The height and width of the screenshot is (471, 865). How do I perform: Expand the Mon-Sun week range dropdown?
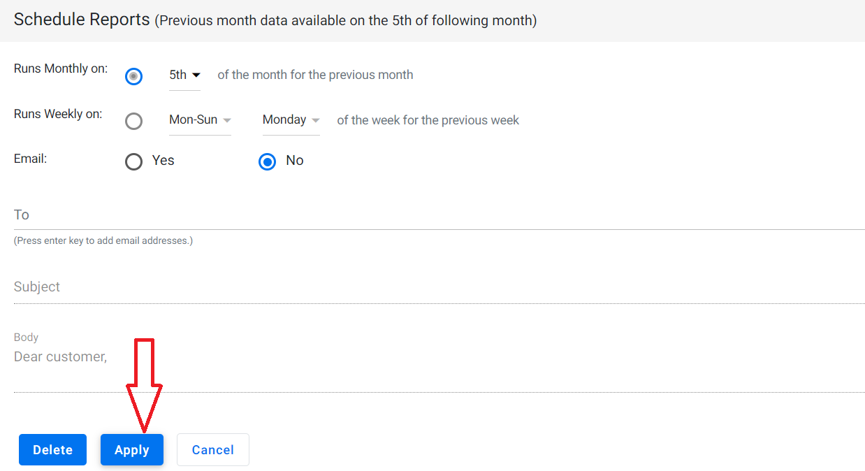(x=200, y=120)
